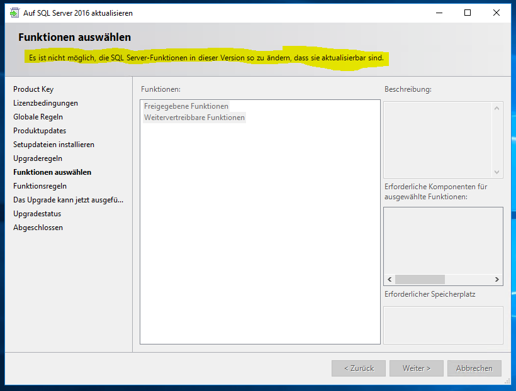Click the Erforderlicher Speicherplatz box

pyautogui.click(x=443, y=325)
